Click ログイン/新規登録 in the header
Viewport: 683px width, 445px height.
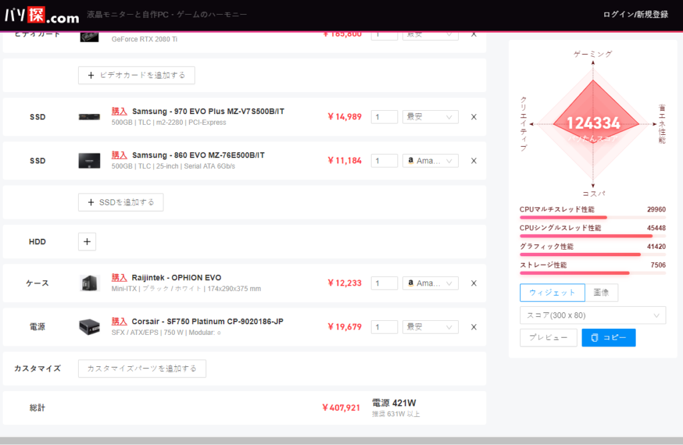click(636, 15)
